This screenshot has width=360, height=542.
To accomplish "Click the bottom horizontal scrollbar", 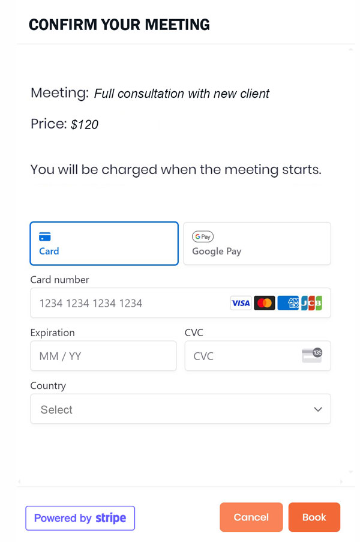I will [x=180, y=481].
